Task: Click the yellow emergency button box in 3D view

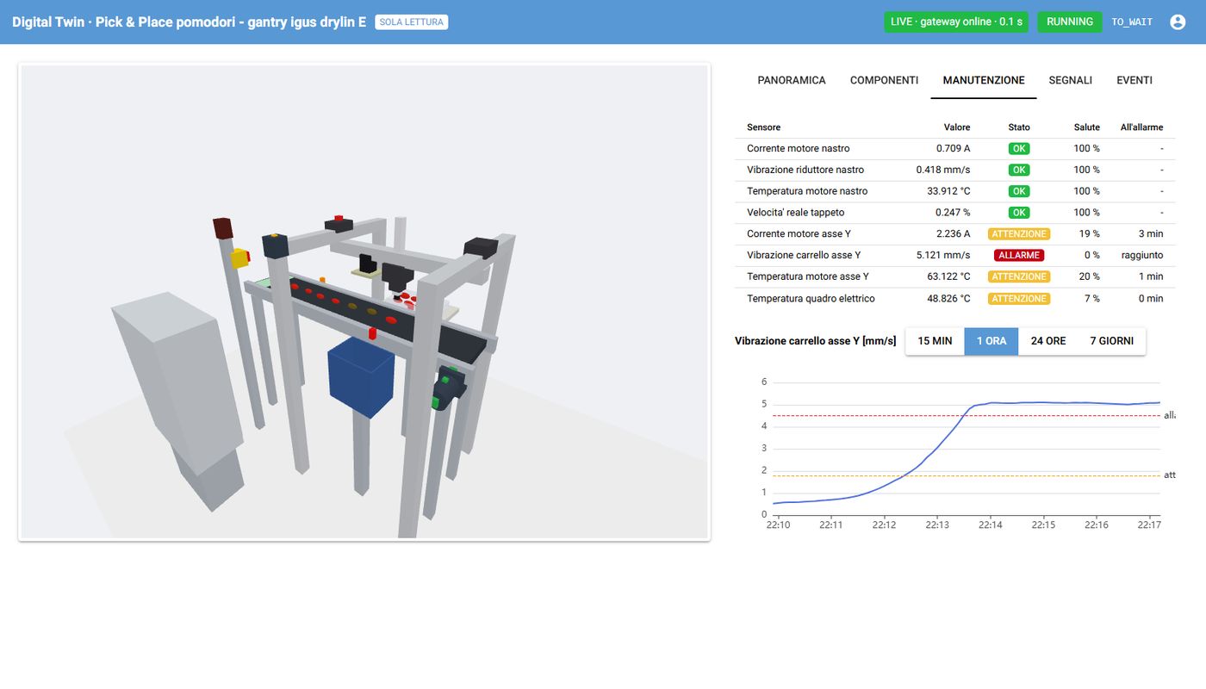Action: click(240, 258)
